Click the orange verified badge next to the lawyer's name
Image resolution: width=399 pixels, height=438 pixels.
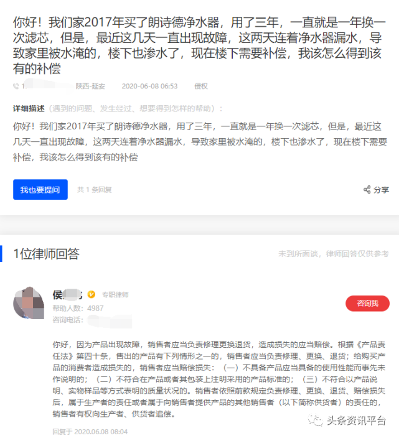pyautogui.click(x=92, y=294)
